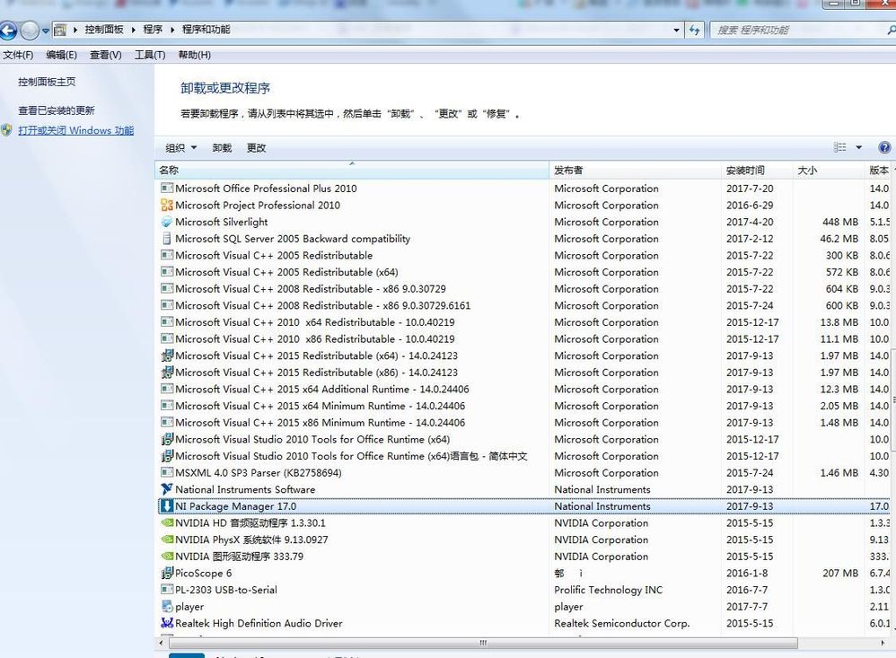Click the Control Panel icon in address bar
The width and height of the screenshot is (896, 658).
(60, 30)
